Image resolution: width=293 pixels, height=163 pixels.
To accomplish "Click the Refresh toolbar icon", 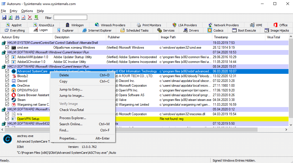I will click(10, 18).
